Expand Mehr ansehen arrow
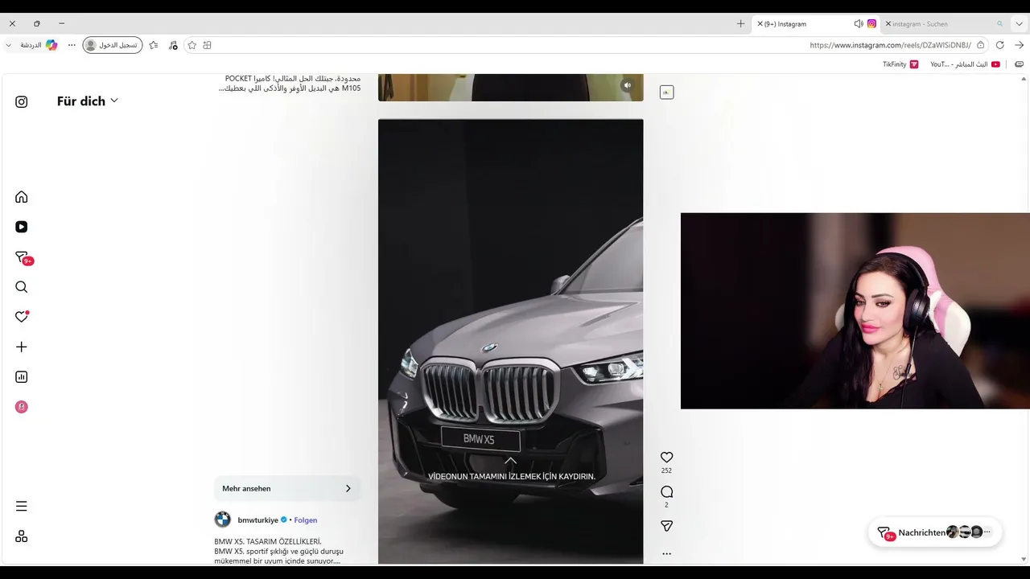Screen dimensions: 1030x579 point(348,488)
